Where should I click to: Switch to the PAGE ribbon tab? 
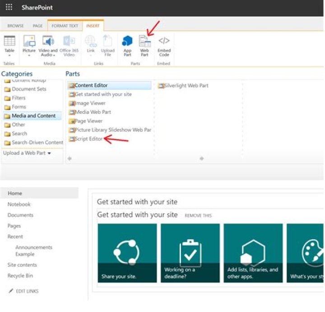(37, 26)
